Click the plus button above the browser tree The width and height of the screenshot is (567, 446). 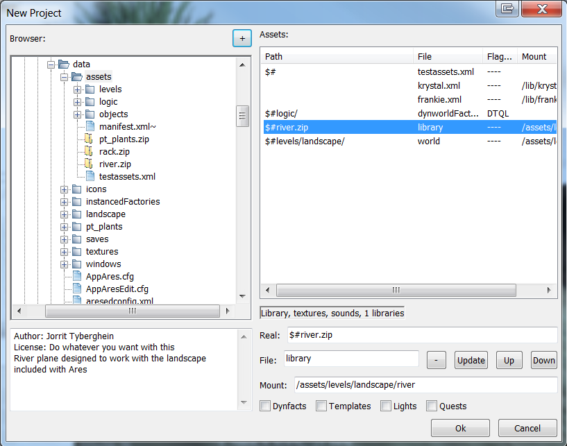pyautogui.click(x=242, y=38)
